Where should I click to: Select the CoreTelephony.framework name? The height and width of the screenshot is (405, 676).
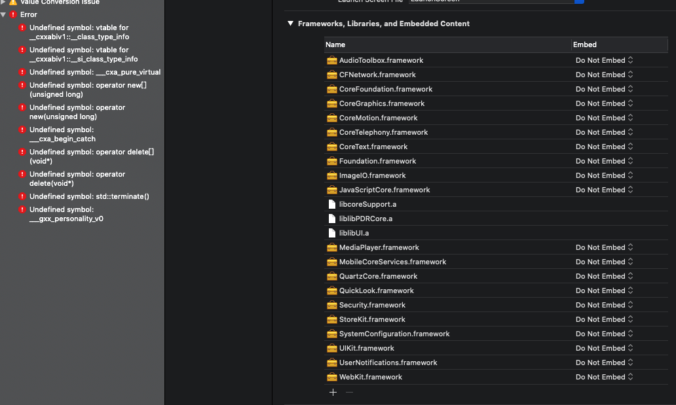(x=383, y=132)
